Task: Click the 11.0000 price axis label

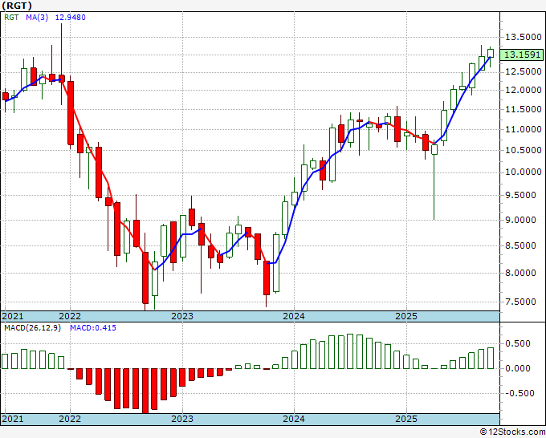Action: pos(524,129)
